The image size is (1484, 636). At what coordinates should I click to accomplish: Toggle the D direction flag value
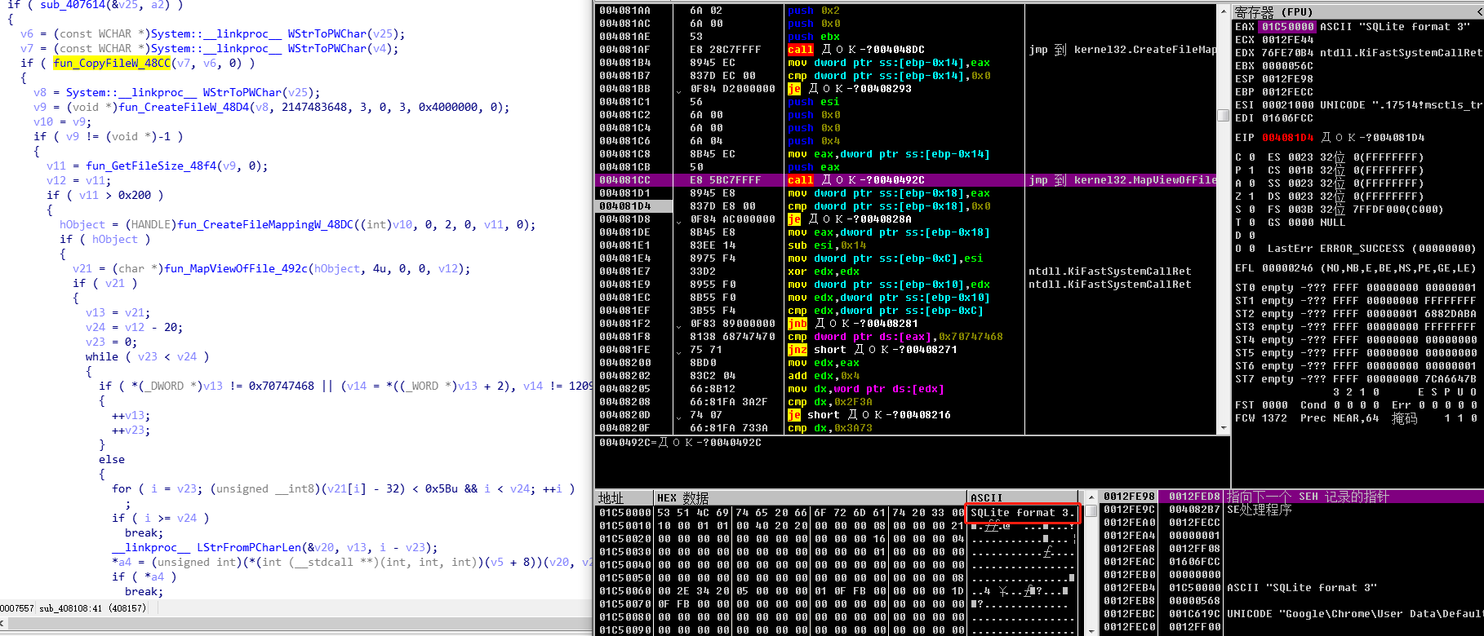tap(1251, 236)
